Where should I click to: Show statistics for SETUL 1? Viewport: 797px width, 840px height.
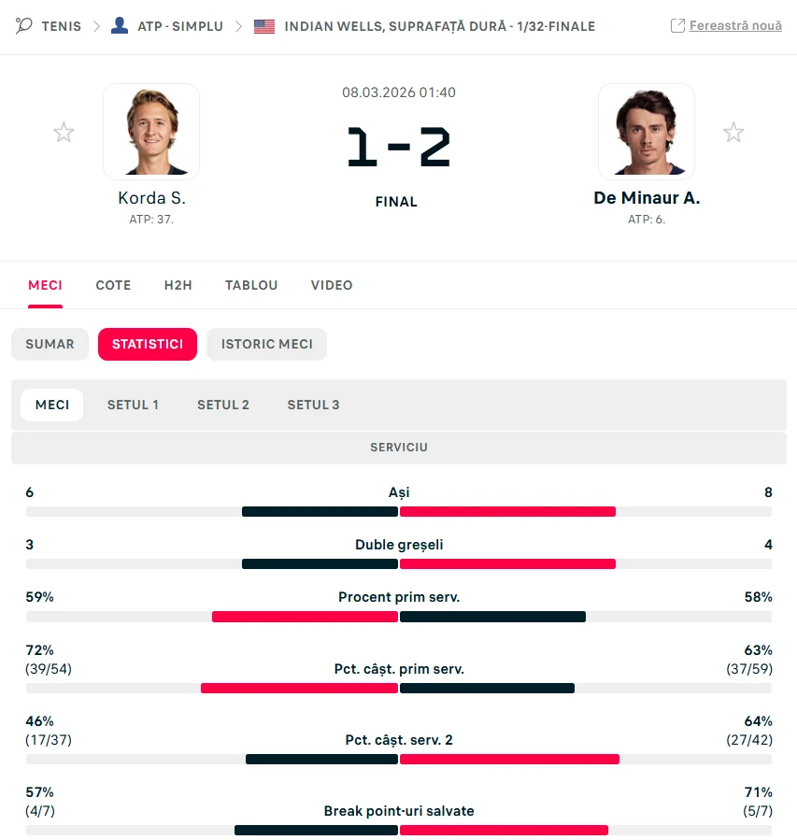coord(133,405)
